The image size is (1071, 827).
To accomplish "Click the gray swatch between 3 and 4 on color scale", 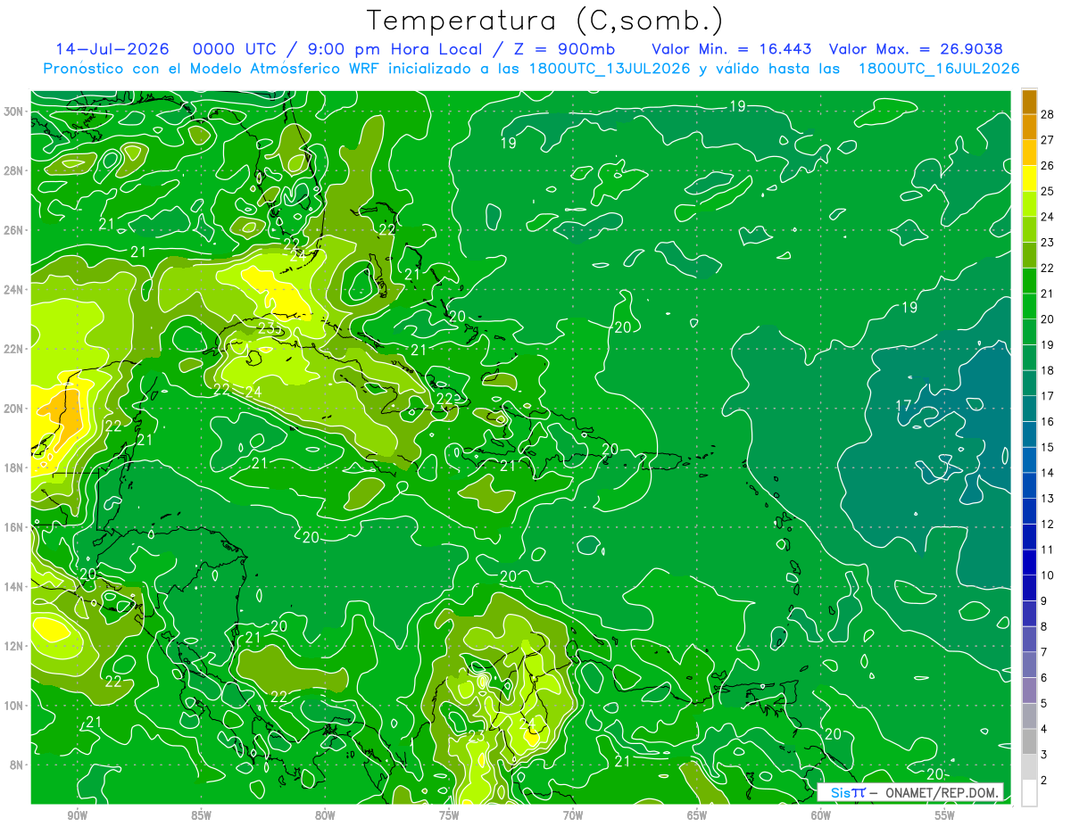I will coord(1029,741).
